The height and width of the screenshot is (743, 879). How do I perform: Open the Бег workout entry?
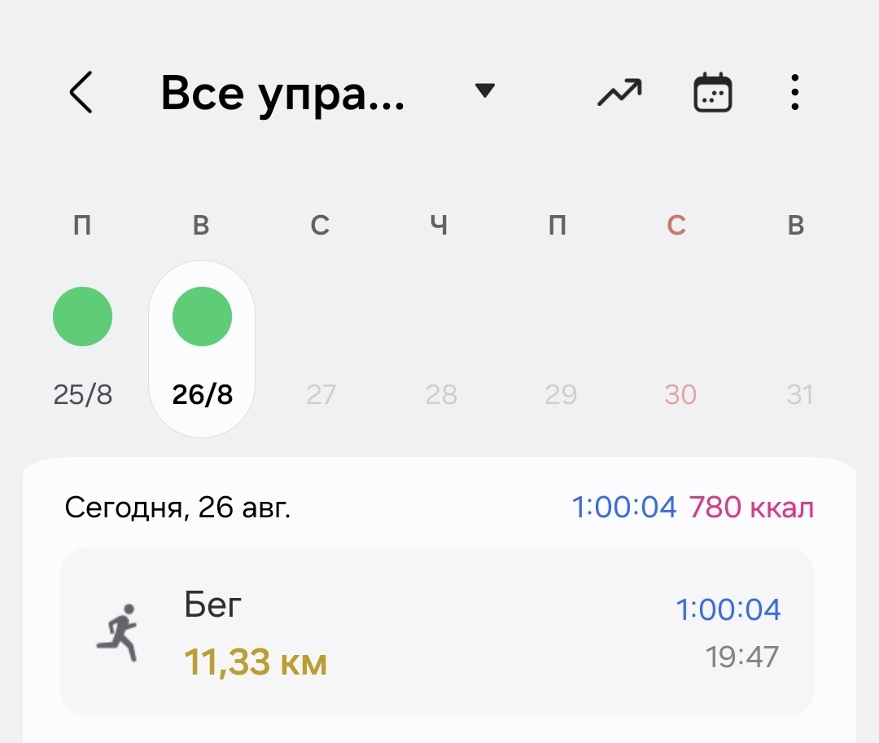click(437, 632)
